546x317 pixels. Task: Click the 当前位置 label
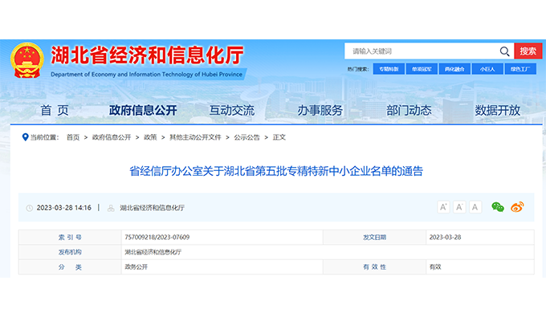coord(44,137)
